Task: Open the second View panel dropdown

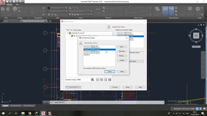Action: pyautogui.click(x=67, y=12)
